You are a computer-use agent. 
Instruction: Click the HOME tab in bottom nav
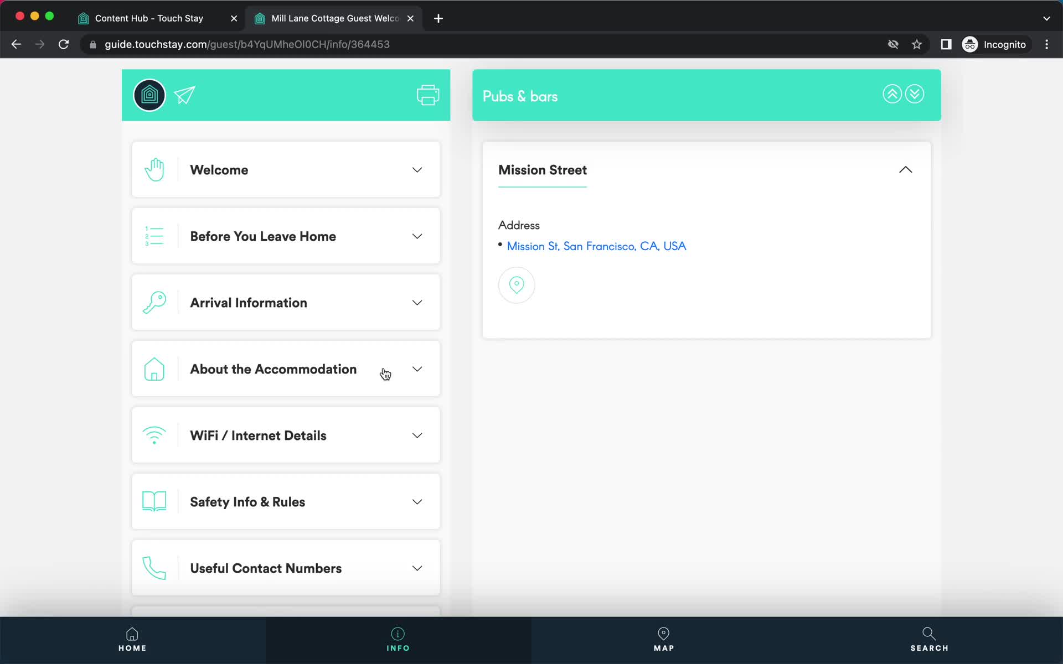(x=132, y=640)
